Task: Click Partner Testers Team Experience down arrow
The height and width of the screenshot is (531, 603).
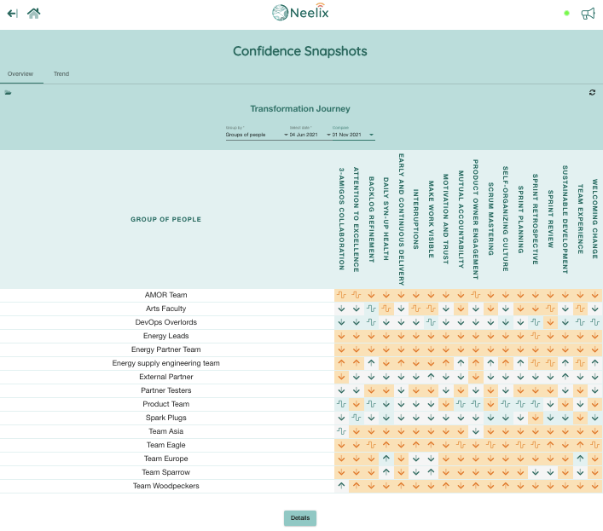Action: click(580, 390)
